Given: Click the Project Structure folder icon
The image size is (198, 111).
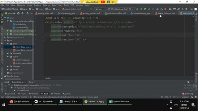Looking at the screenshot, I should (170, 9).
